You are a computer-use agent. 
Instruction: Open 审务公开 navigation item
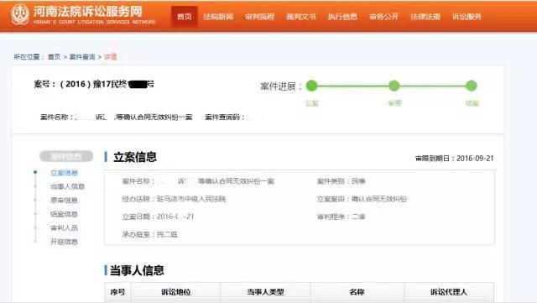(x=384, y=17)
